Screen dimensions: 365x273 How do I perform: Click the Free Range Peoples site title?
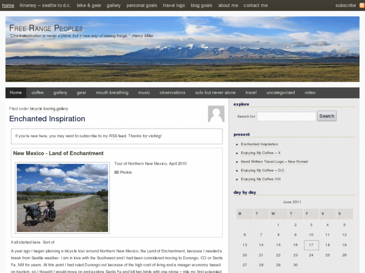click(x=46, y=28)
